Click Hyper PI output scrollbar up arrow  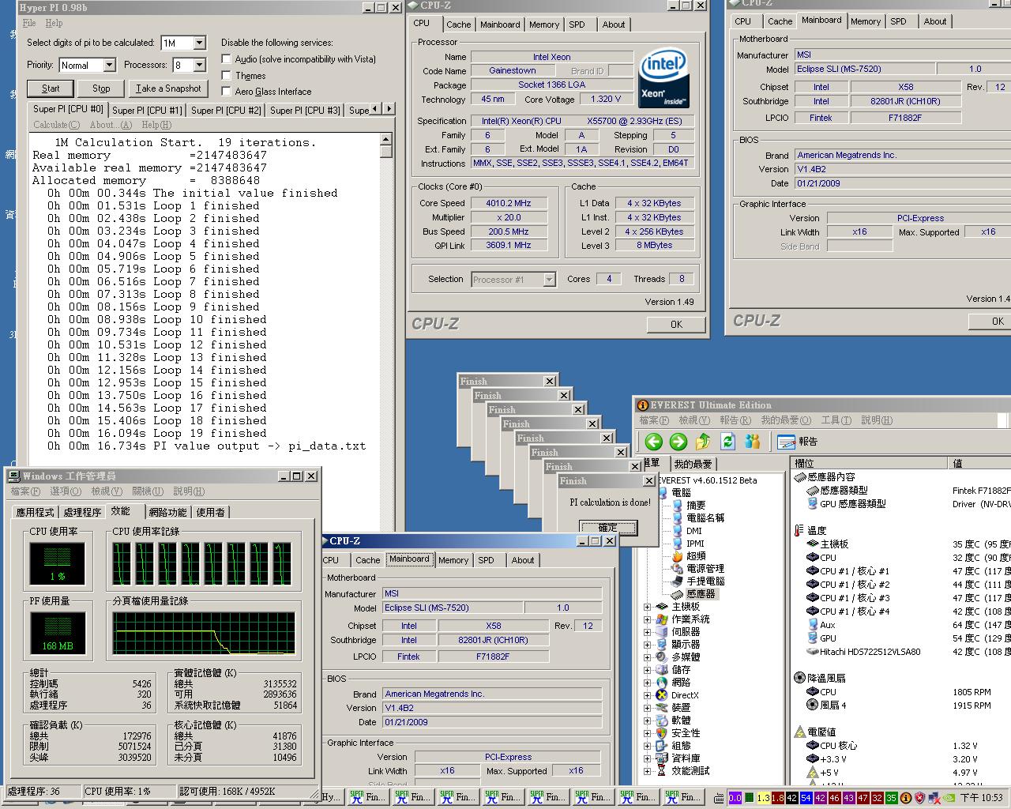(386, 139)
